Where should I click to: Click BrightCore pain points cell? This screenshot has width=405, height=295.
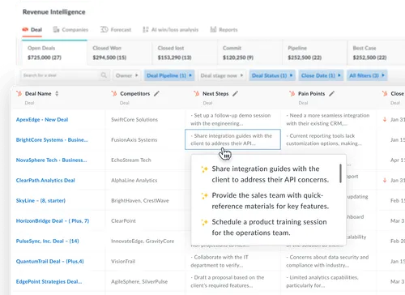click(x=328, y=139)
